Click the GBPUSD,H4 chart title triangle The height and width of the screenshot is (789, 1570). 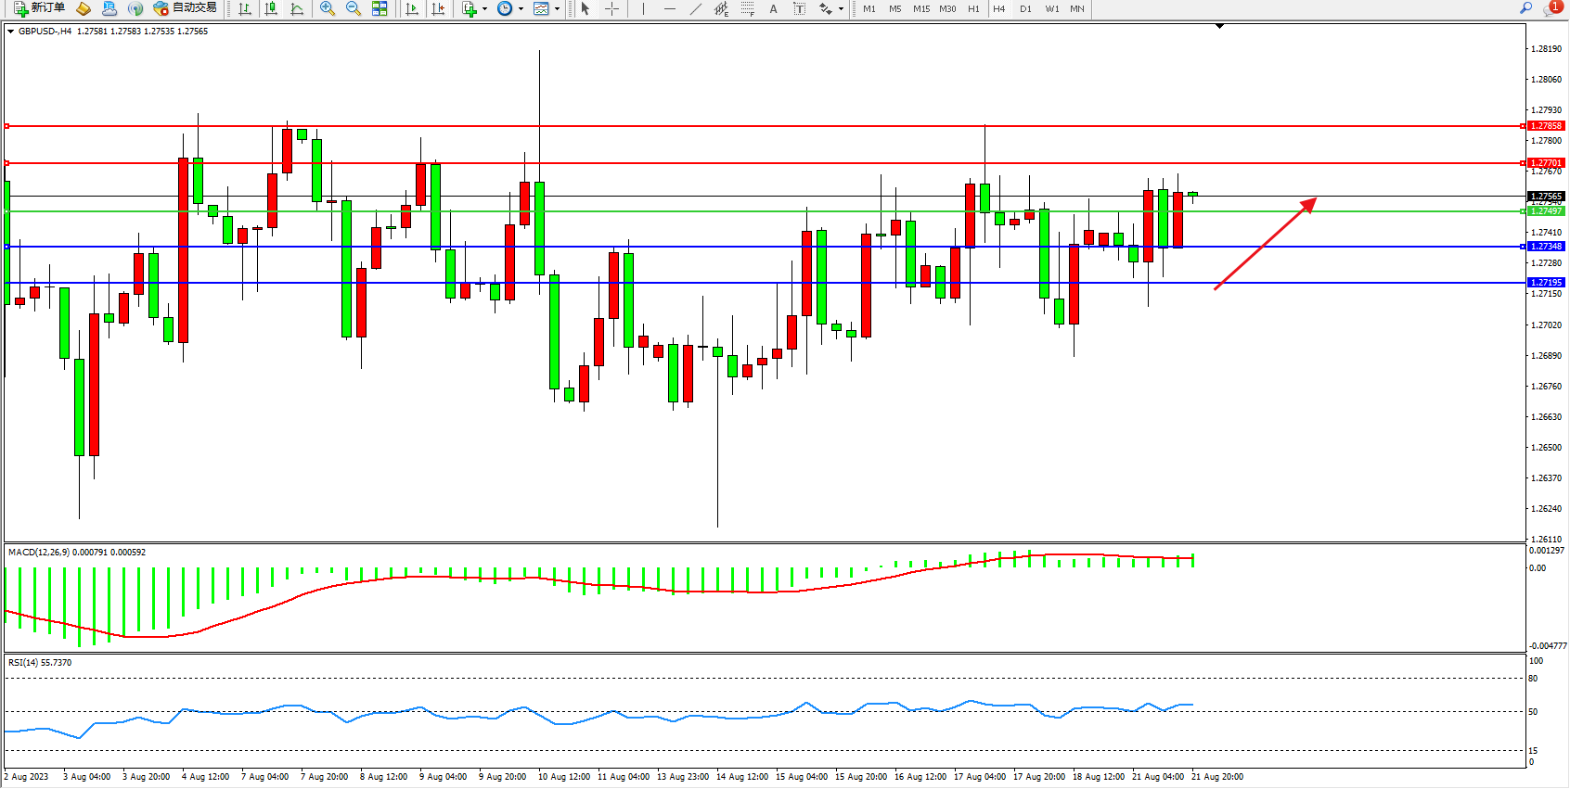pyautogui.click(x=10, y=32)
